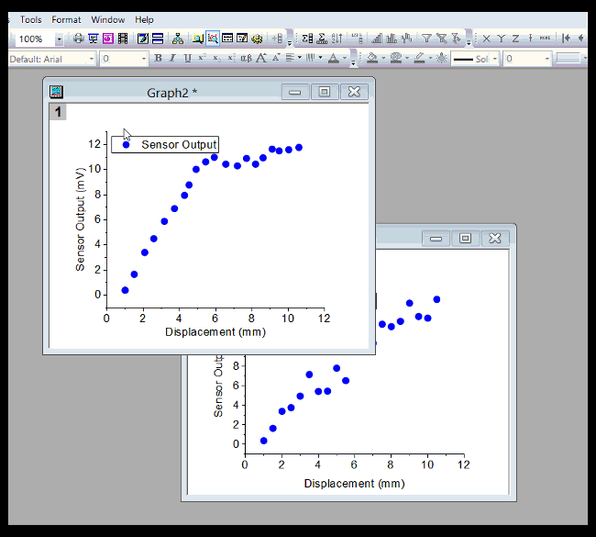This screenshot has height=537, width=596.
Task: Open the zoom level 100% dropdown
Action: click(x=59, y=39)
